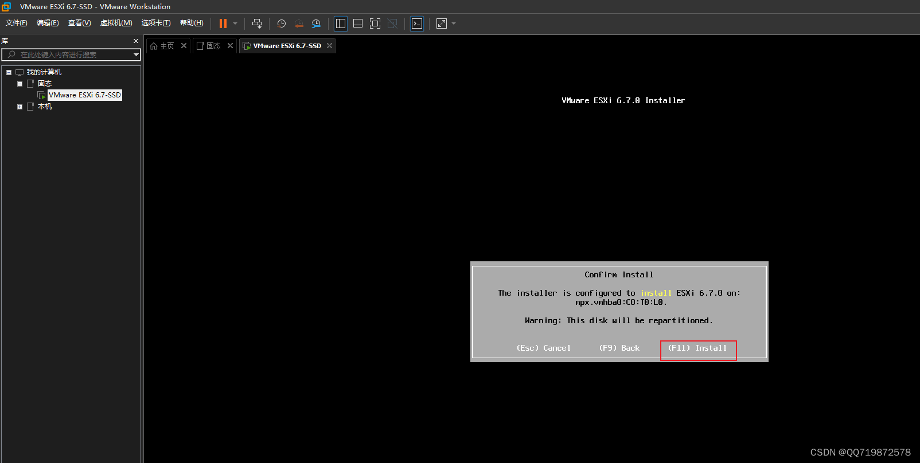The image size is (920, 463).
Task: Open the 选项卡(T) menu
Action: (156, 23)
